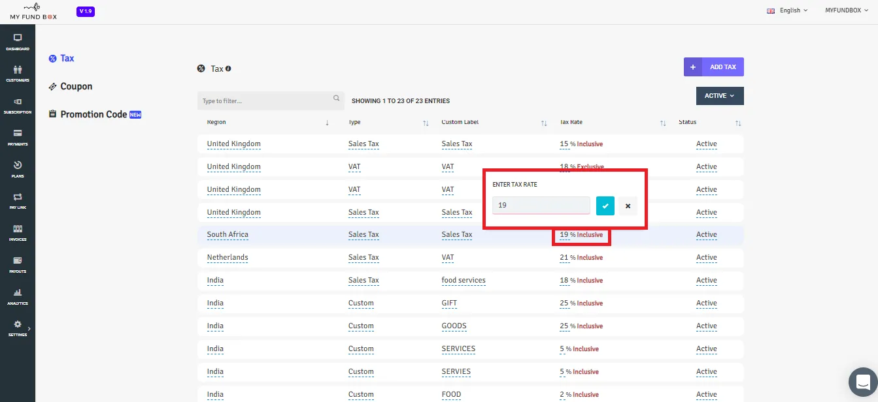The width and height of the screenshot is (878, 402).
Task: Click the GOODS custom label
Action: [454, 326]
